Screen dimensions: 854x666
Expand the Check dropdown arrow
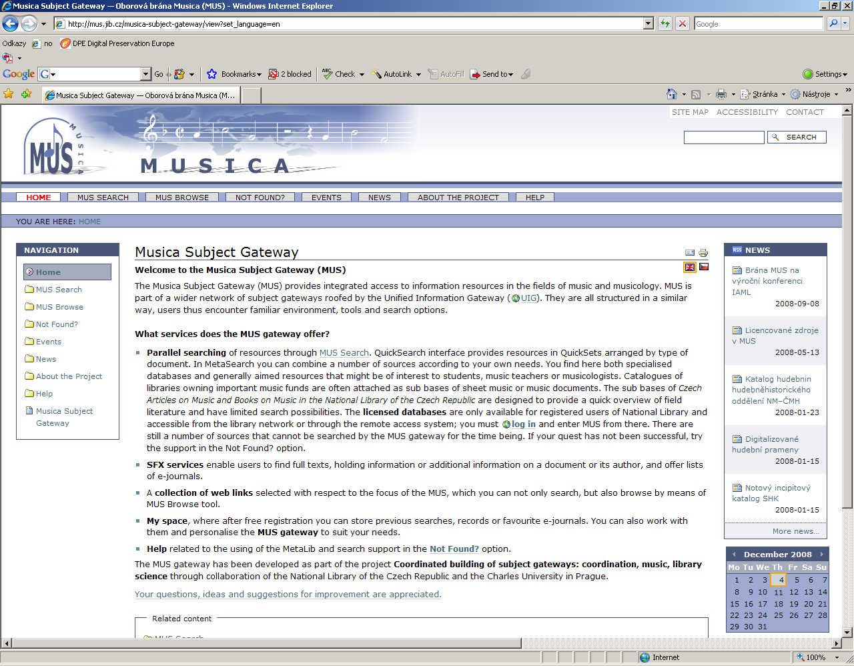point(362,74)
